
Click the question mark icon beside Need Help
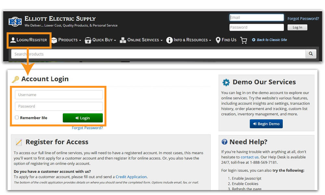[x=225, y=142]
